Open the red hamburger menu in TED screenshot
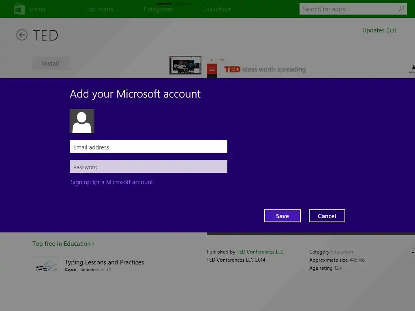 coord(212,69)
